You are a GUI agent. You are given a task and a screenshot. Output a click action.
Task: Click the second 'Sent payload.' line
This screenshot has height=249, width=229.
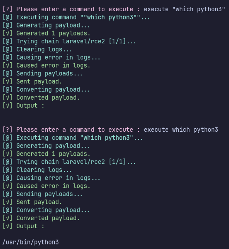coord(39,202)
